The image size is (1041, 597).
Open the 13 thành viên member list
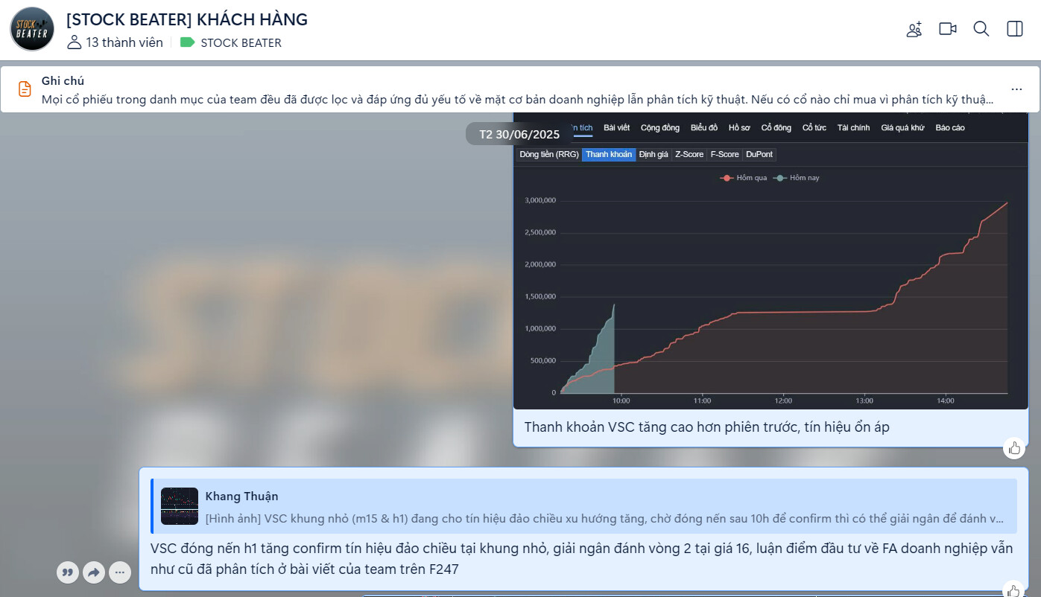[124, 42]
